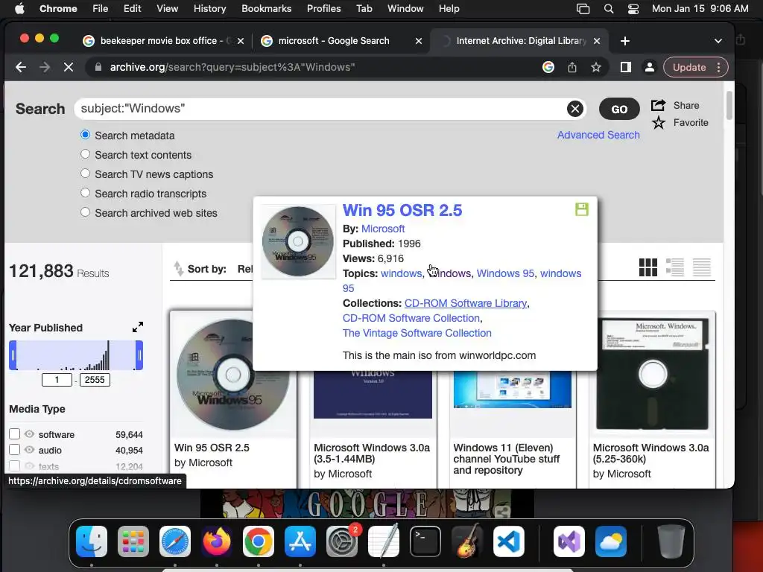The height and width of the screenshot is (572, 763).
Task: Click the software floppy icon in popup
Action: (582, 209)
